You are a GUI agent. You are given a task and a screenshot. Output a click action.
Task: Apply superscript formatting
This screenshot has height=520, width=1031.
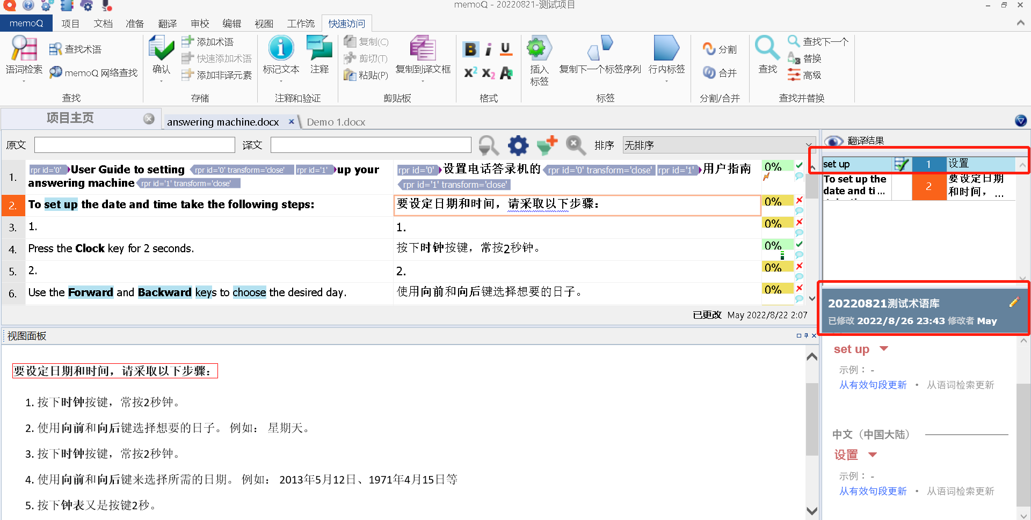click(x=470, y=72)
